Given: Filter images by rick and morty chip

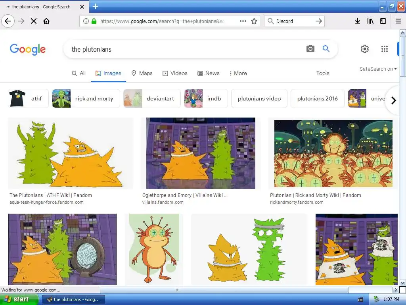Looking at the screenshot, I should [x=86, y=98].
